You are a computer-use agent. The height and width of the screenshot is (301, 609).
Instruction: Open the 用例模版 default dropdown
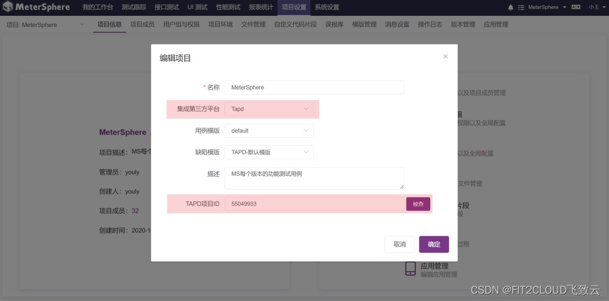tap(269, 131)
